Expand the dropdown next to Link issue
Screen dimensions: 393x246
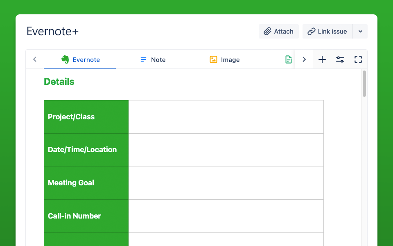[360, 32]
